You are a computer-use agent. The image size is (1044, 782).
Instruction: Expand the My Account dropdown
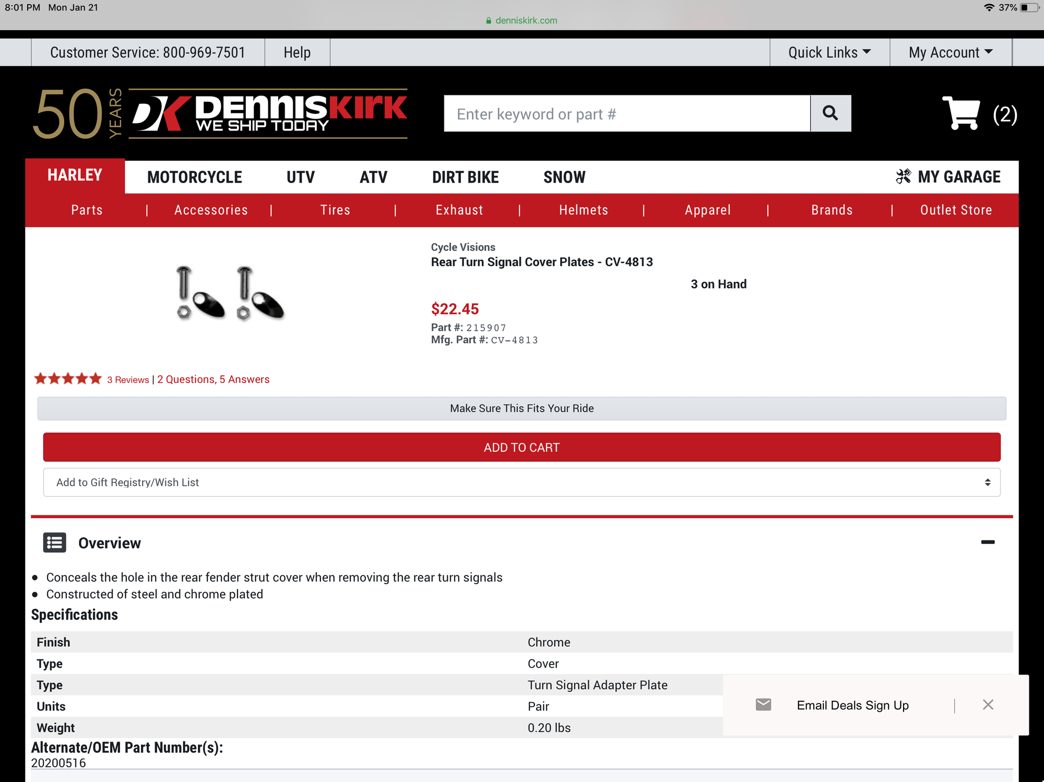[950, 52]
